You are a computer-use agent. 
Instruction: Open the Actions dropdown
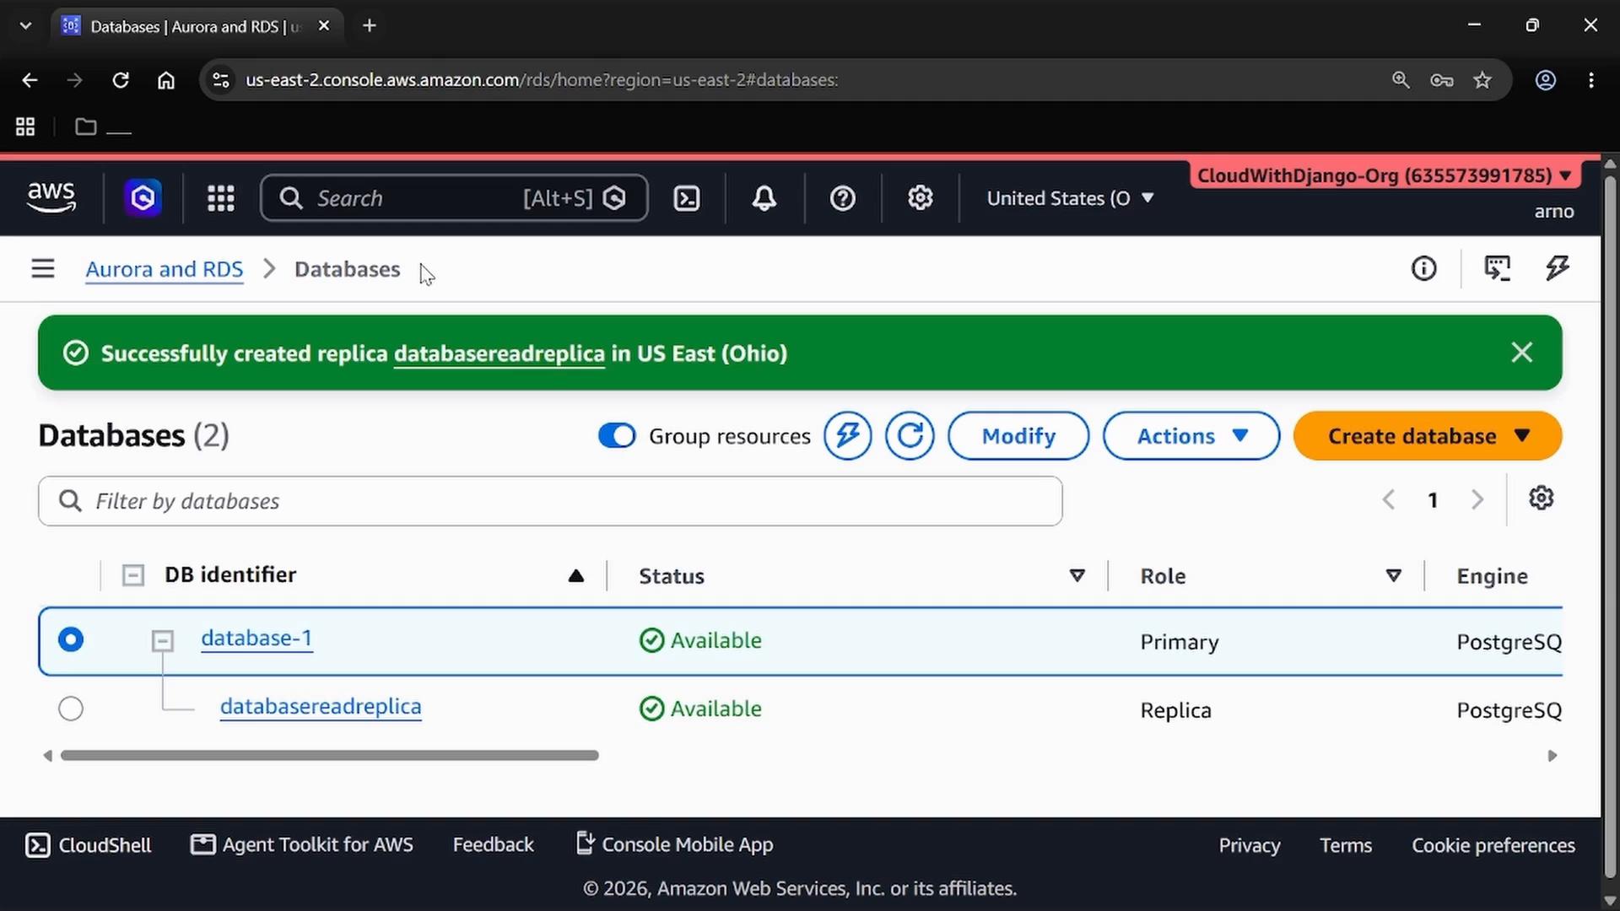click(1191, 436)
